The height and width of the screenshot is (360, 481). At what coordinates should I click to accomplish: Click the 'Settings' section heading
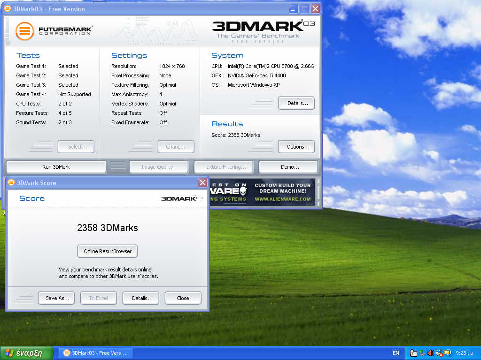(129, 55)
